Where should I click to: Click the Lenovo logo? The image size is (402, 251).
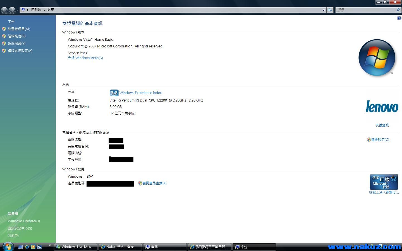pos(382,106)
